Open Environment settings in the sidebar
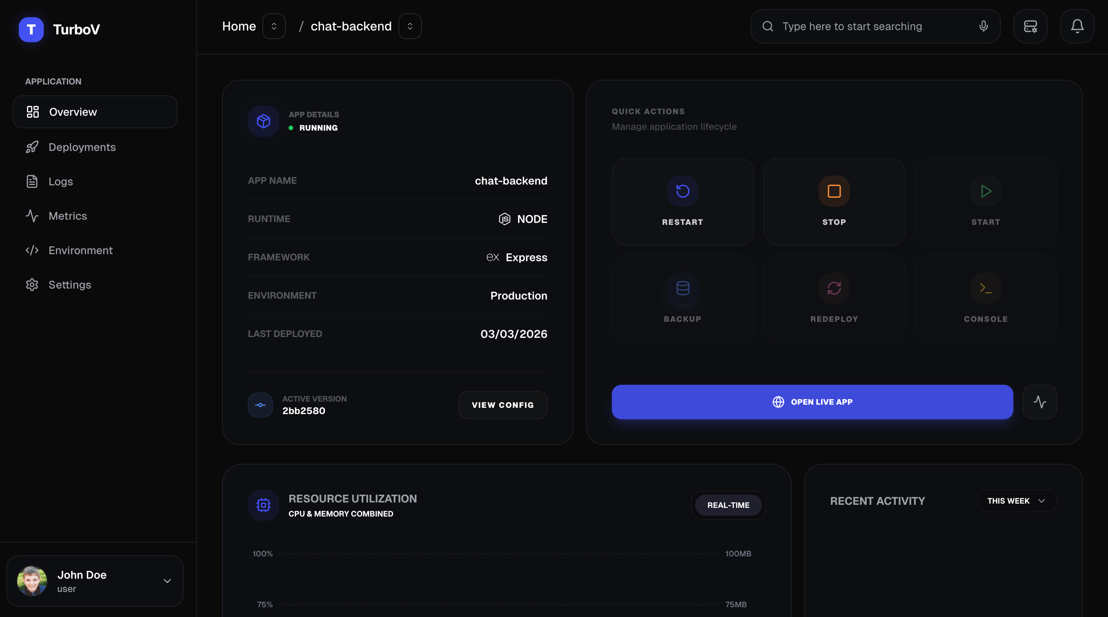This screenshot has width=1108, height=617. (x=95, y=250)
